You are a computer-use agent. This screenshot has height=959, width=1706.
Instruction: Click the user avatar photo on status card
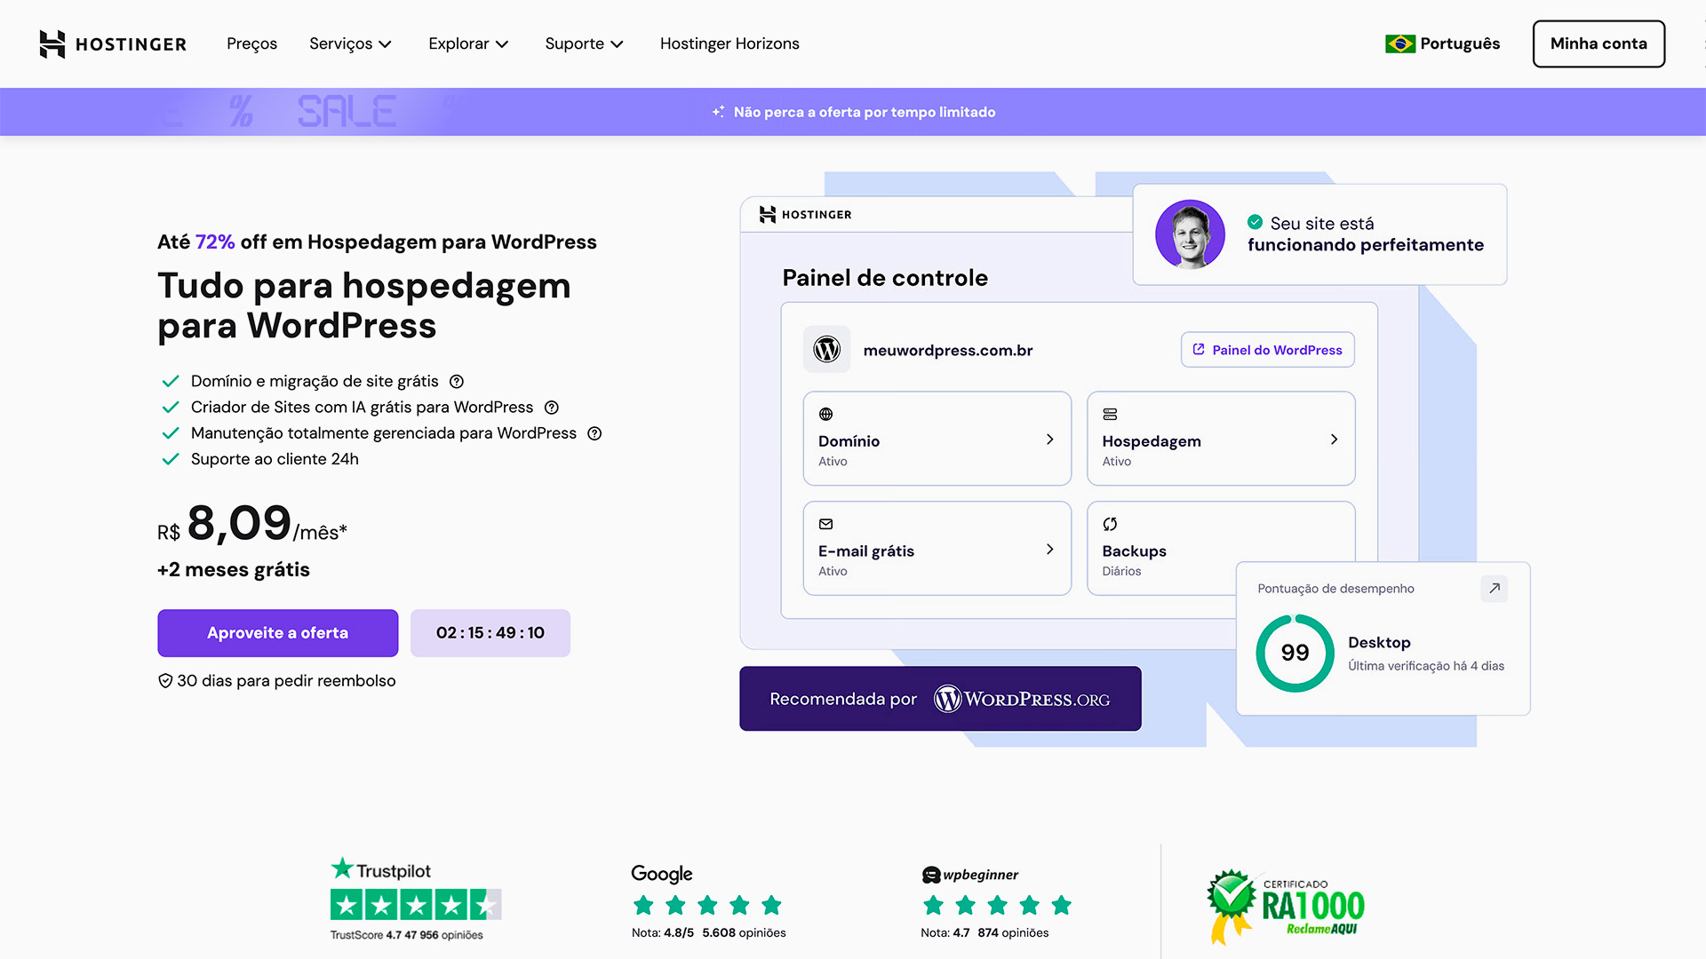pyautogui.click(x=1190, y=234)
